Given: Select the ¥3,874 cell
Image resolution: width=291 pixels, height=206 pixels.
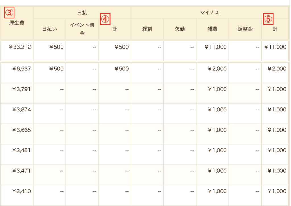Looking at the screenshot, I should pyautogui.click(x=21, y=110).
